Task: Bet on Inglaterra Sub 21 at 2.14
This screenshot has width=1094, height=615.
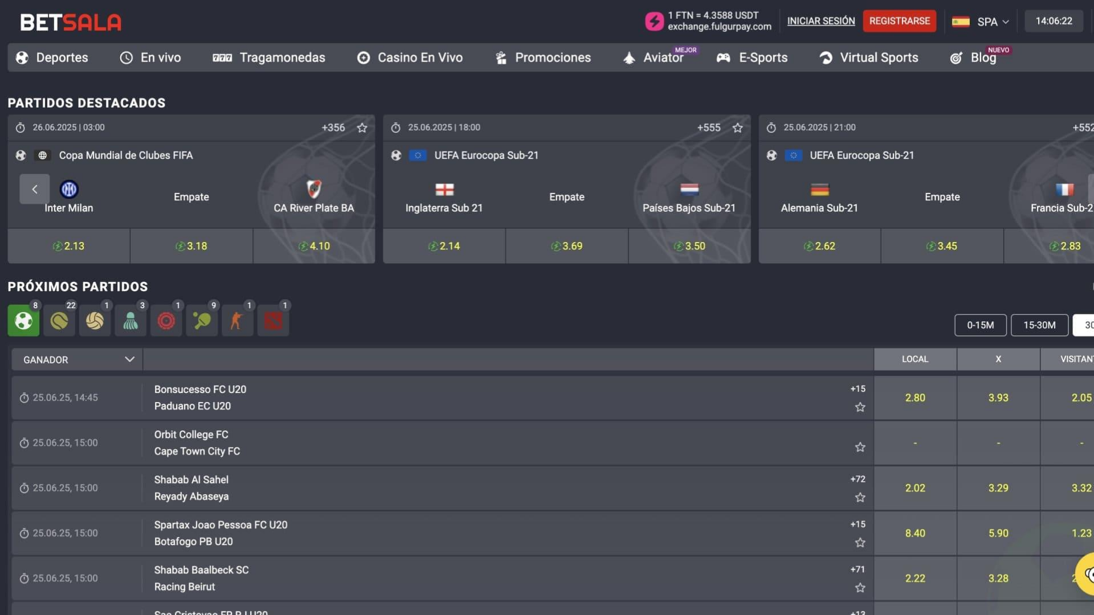Action: coord(444,246)
